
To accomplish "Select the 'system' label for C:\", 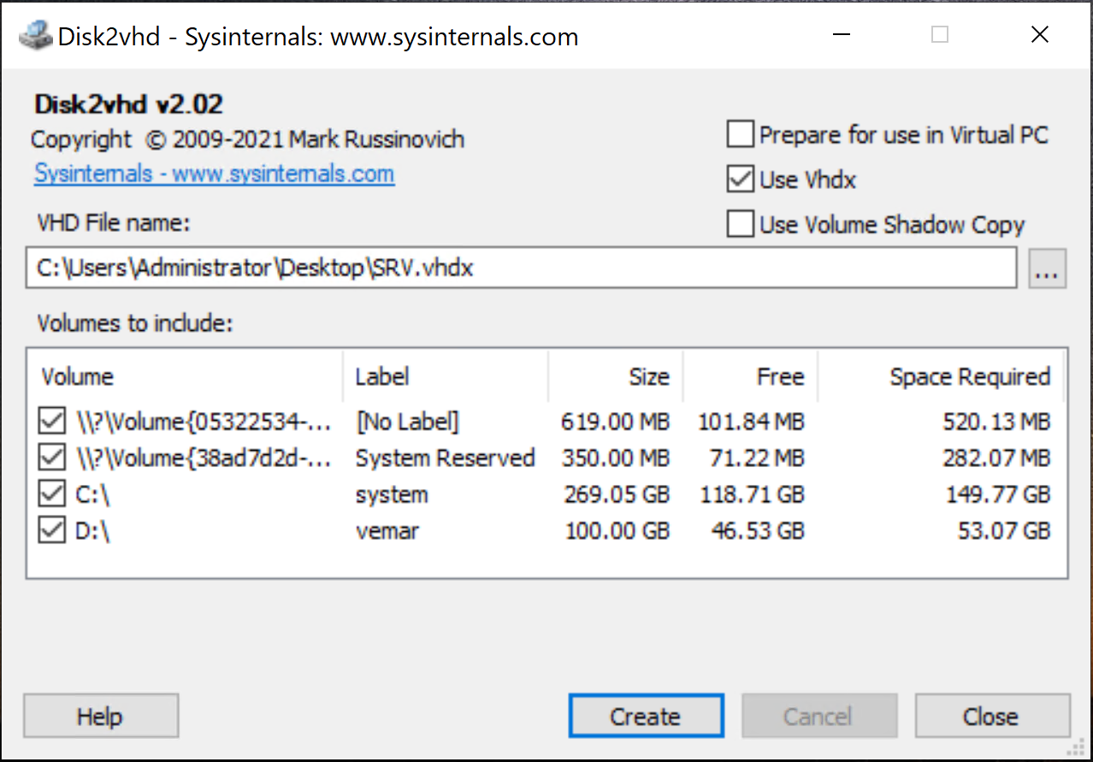I will 392,495.
